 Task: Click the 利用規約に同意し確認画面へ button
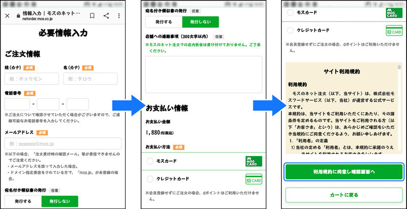pyautogui.click(x=344, y=172)
